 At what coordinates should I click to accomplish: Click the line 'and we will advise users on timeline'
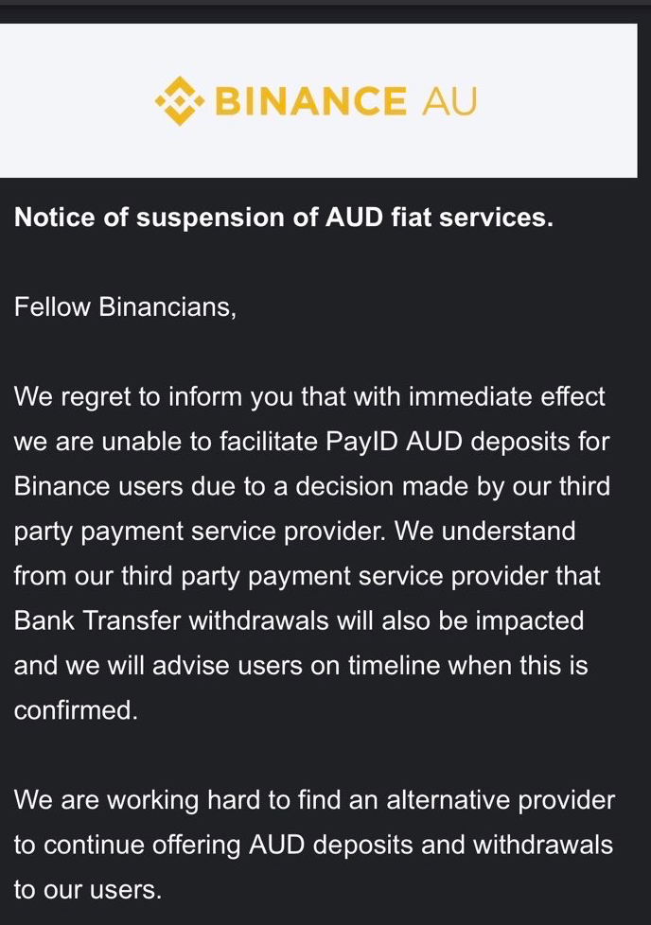click(x=301, y=666)
